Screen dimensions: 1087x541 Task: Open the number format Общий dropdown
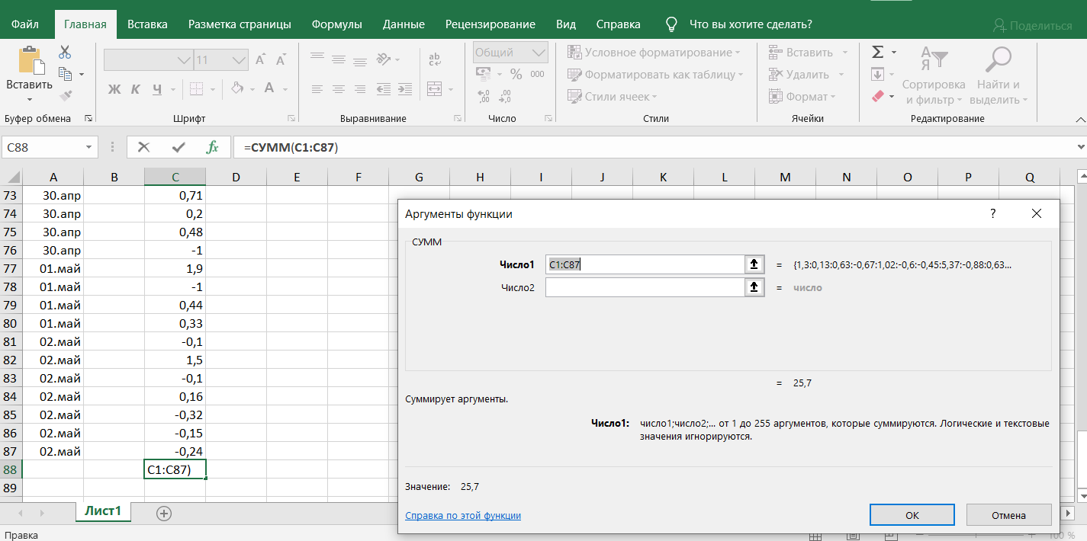click(x=539, y=53)
